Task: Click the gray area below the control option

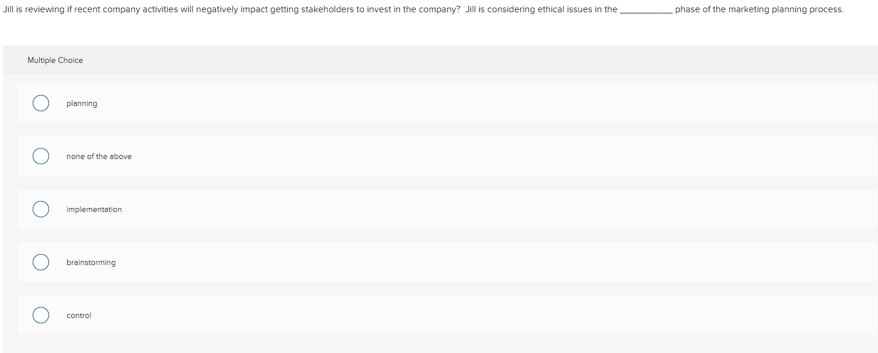Action: click(x=350, y=344)
